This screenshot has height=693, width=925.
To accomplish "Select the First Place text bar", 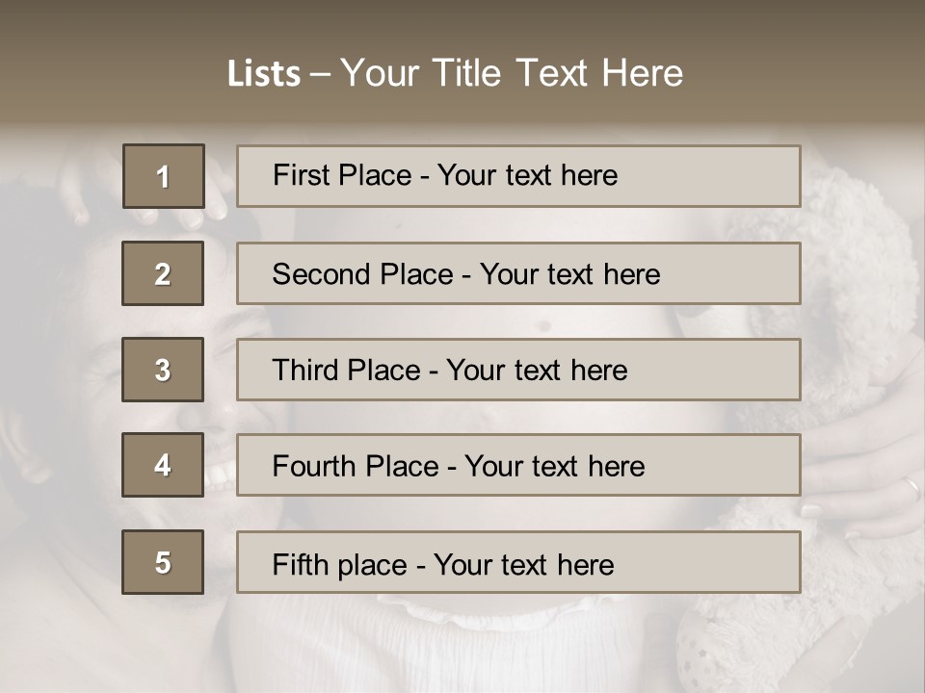I will [x=518, y=176].
